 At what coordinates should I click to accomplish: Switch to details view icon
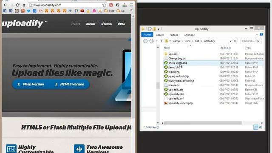(256, 127)
